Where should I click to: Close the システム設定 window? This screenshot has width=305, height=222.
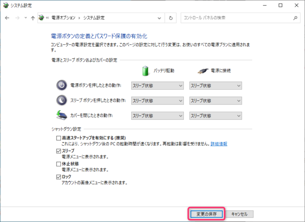pos(296,5)
